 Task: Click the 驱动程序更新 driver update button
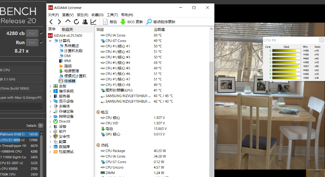[161, 22]
